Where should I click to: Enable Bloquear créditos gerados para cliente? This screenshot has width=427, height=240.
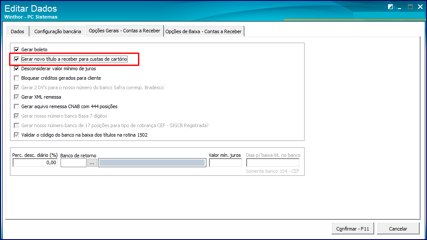[16, 78]
